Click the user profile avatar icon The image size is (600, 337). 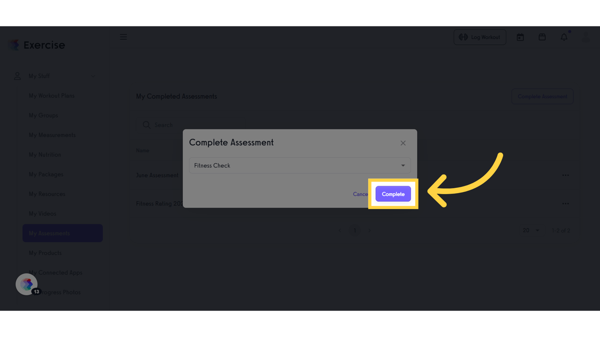(586, 37)
